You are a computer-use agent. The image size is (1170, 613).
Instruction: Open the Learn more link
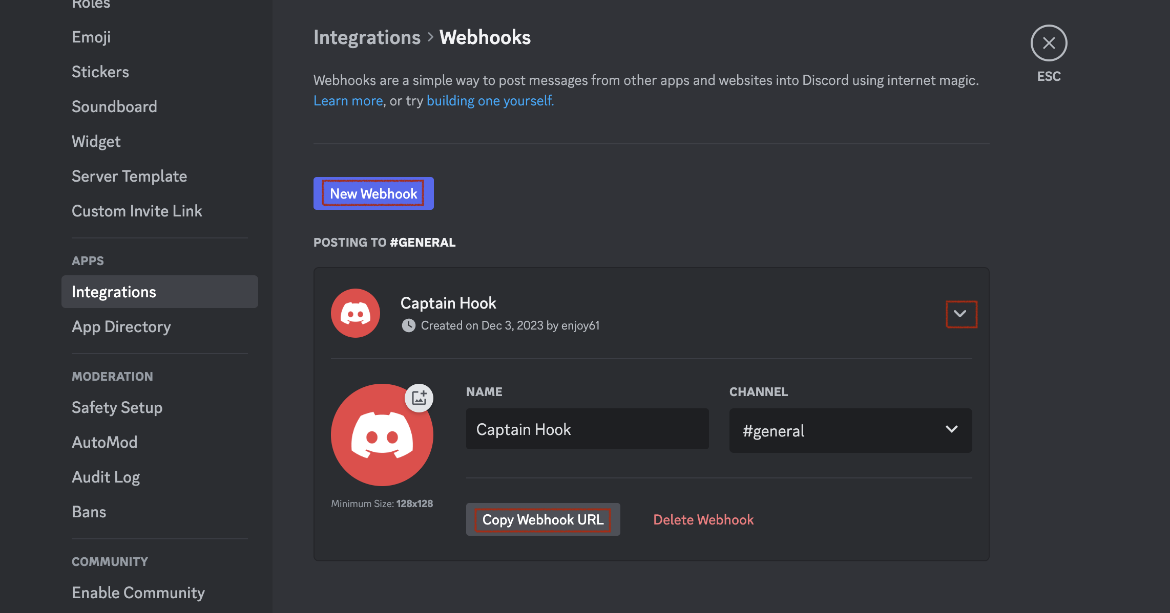point(348,100)
